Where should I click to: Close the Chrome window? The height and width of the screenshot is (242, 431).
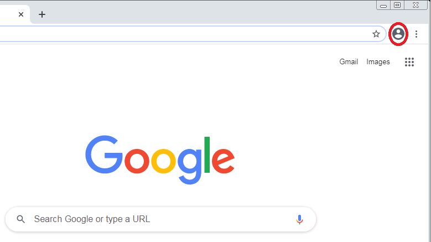[416, 5]
